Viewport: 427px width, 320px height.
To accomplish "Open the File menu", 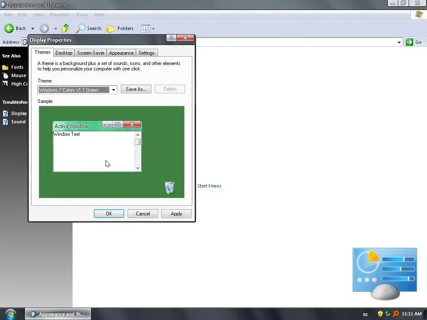I will tap(8, 15).
